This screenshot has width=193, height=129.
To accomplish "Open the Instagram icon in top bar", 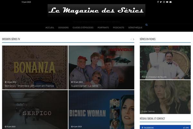I will 164,2.
